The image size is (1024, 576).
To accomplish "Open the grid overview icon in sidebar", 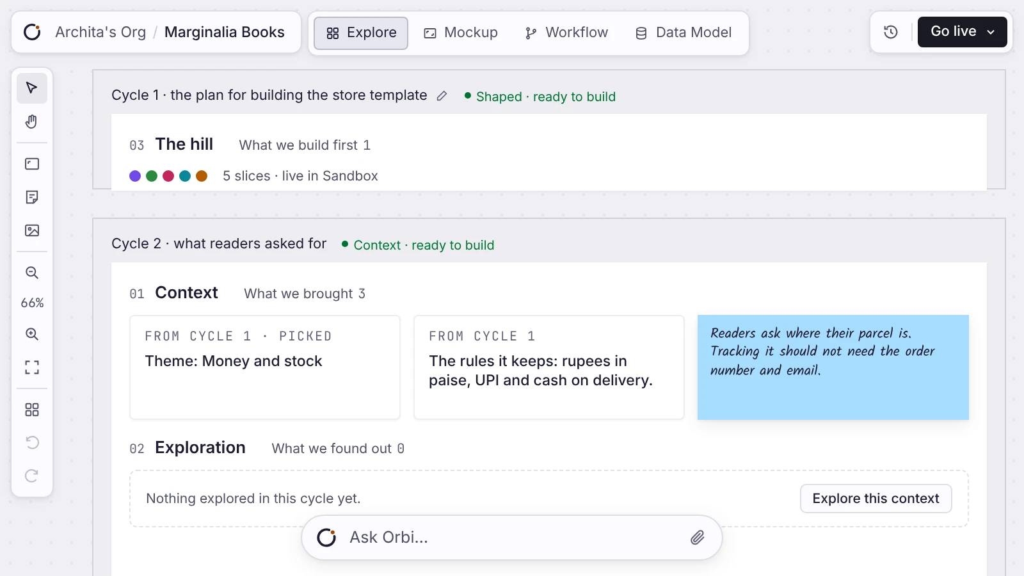I will pyautogui.click(x=32, y=410).
